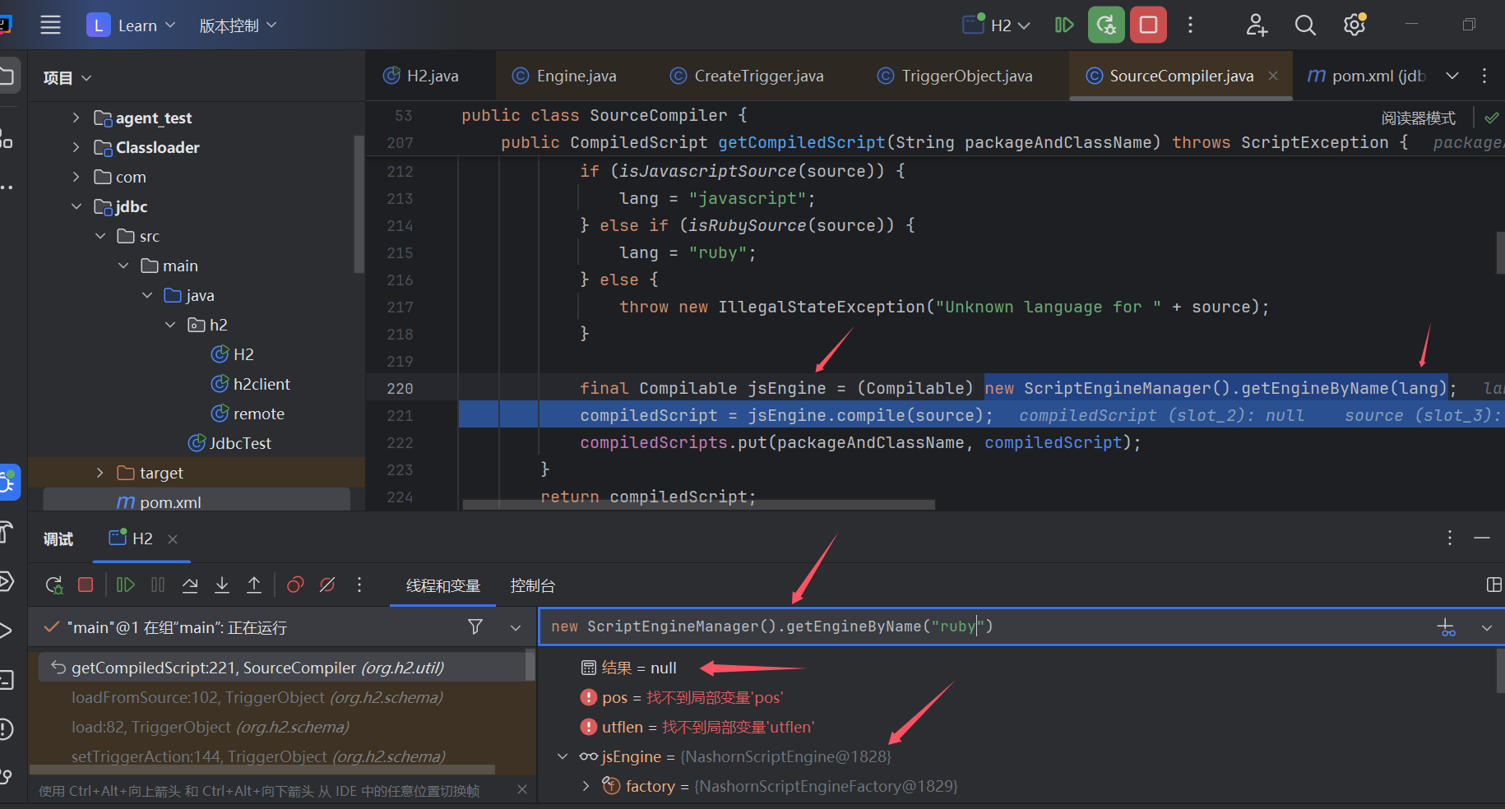This screenshot has height=809, width=1505.
Task: Collapse the jsEngine variable node
Action: 563,756
